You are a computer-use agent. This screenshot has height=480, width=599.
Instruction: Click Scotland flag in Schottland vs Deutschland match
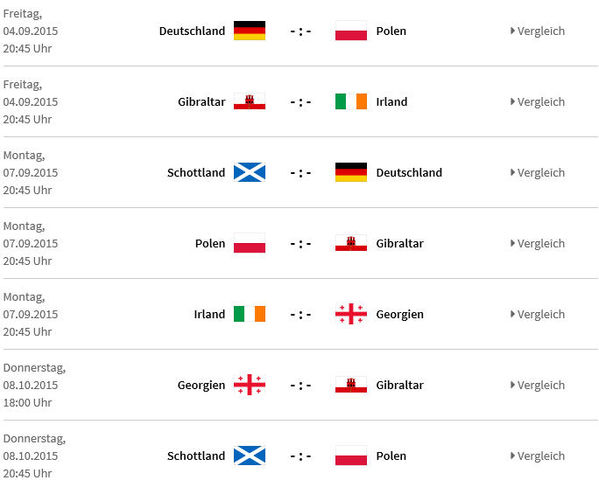coord(250,172)
